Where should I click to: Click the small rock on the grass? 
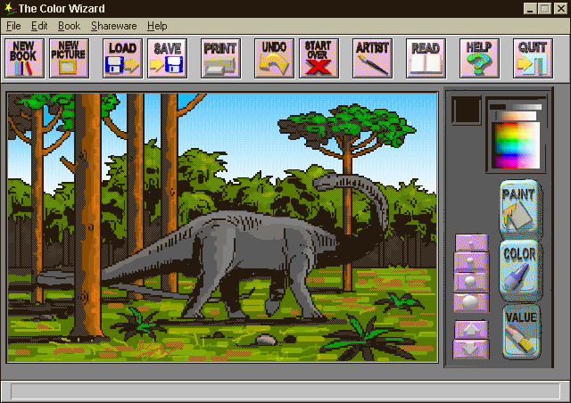pyautogui.click(x=266, y=341)
